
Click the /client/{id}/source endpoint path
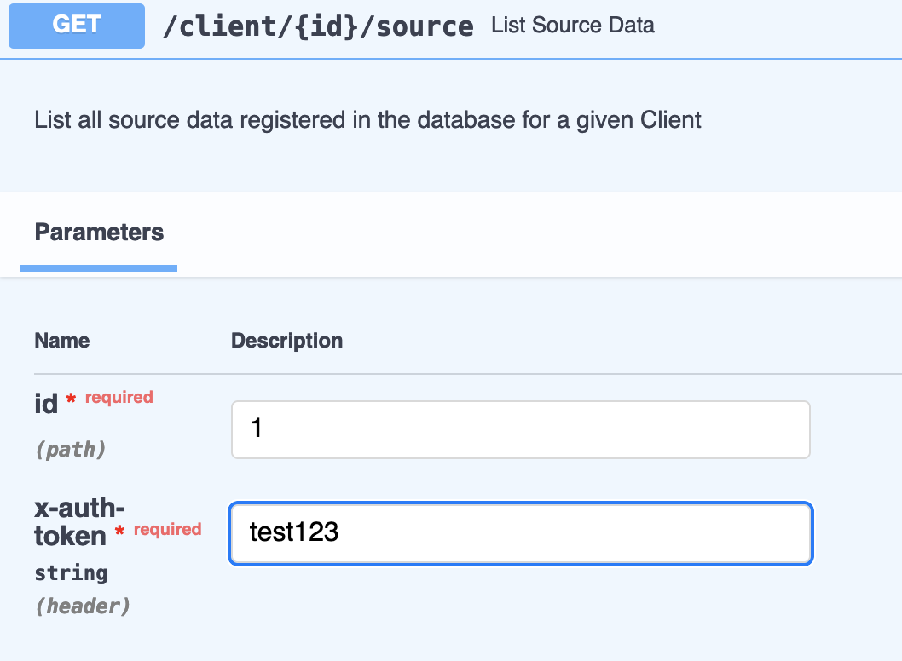click(318, 26)
